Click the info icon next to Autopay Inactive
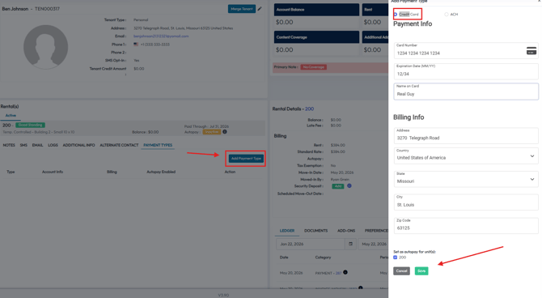Image resolution: width=542 pixels, height=298 pixels. (225, 132)
